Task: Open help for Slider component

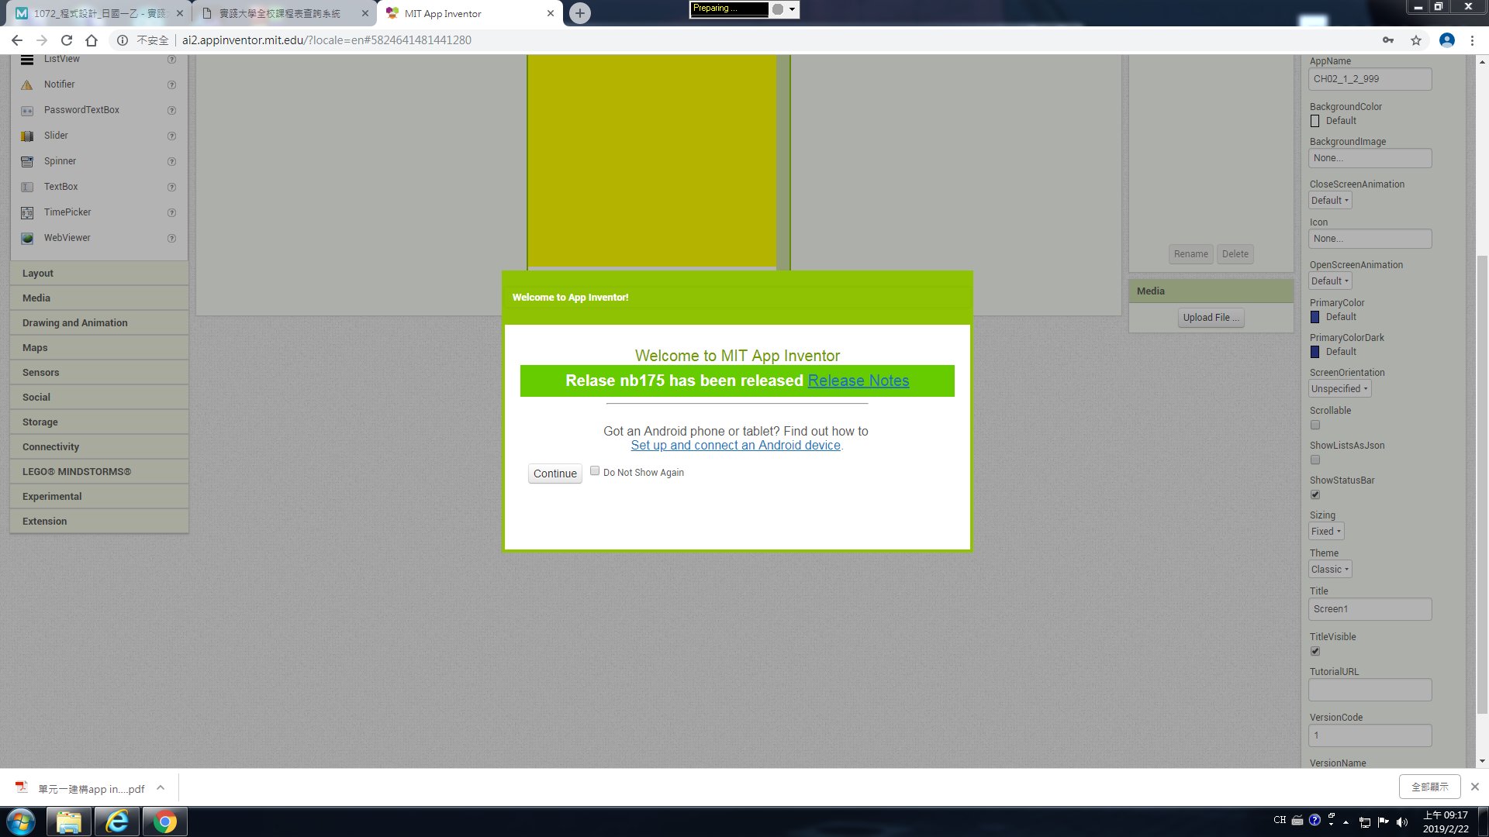Action: click(x=172, y=136)
